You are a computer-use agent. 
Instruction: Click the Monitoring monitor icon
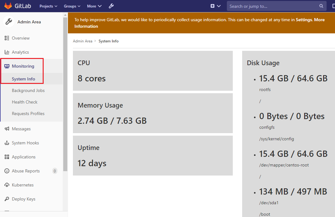tap(7, 66)
